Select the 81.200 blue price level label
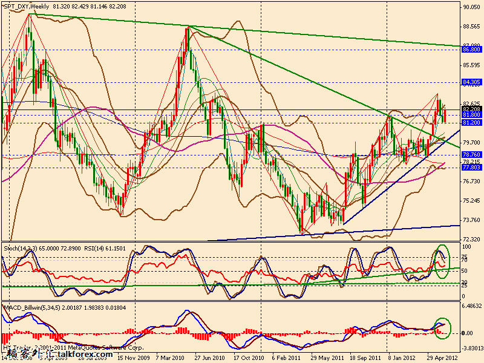The height and width of the screenshot is (363, 484). (x=472, y=123)
